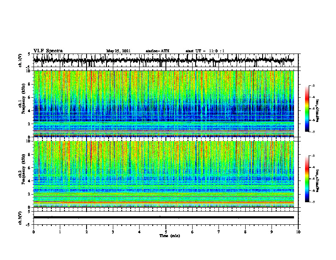336x260 pixels.
Task: Click the "ch.1(V)" waveform axis label
Action: click(x=20, y=60)
